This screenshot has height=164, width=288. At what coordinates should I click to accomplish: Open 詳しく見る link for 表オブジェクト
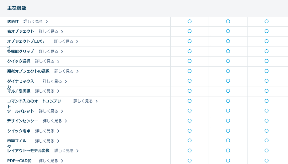49,31
